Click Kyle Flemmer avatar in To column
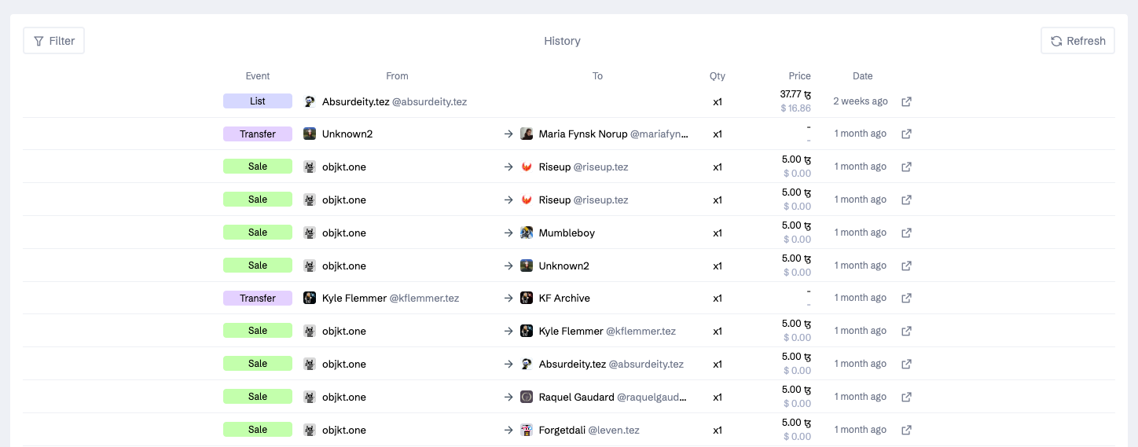This screenshot has width=1138, height=447. coord(527,331)
